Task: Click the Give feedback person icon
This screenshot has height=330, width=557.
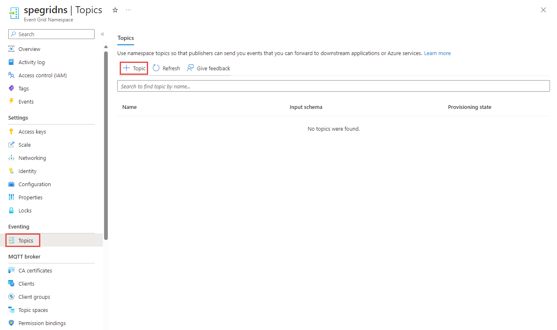Action: (190, 68)
